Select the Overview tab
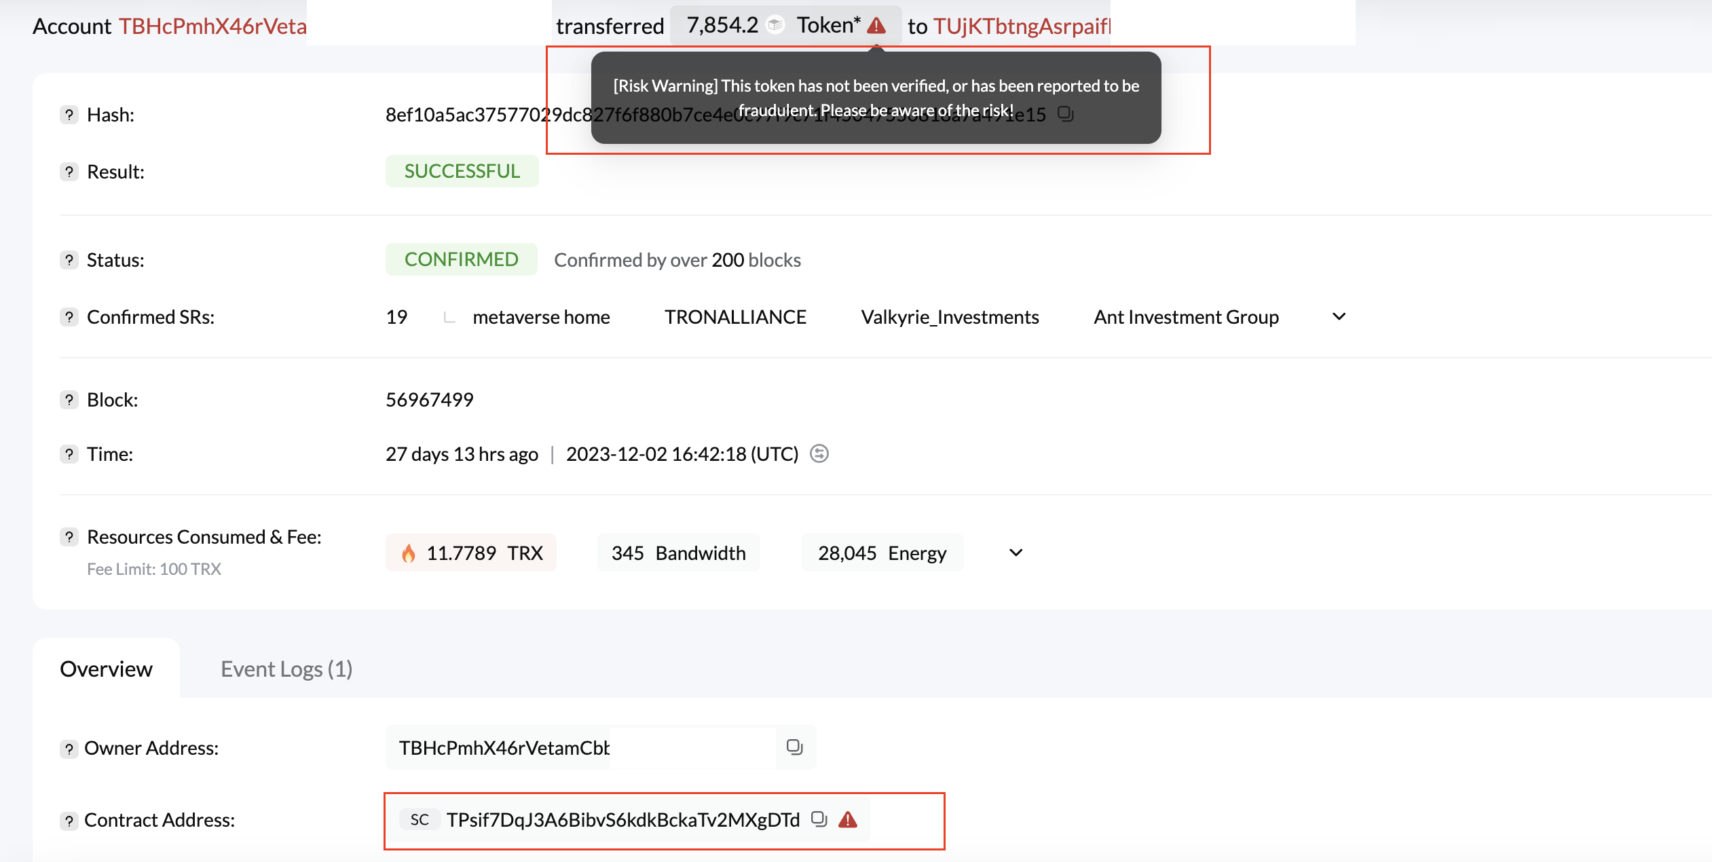1712x862 pixels. pos(107,669)
